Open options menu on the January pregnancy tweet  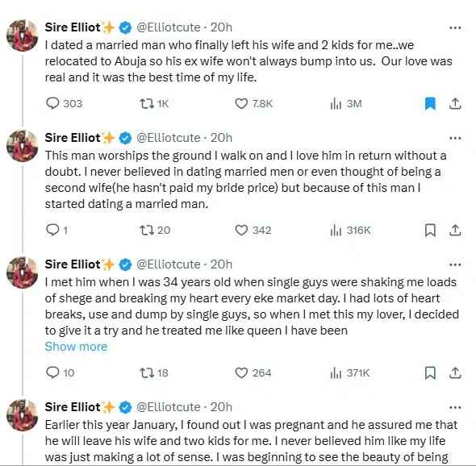tap(455, 407)
